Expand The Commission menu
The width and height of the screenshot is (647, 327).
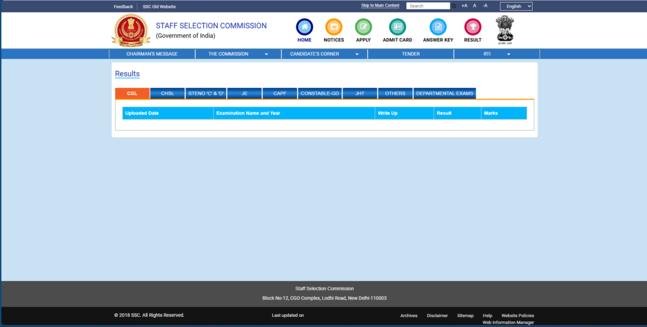238,54
